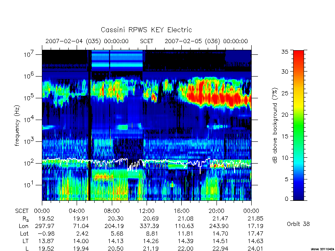Click the colorbar value '0'
The width and height of the screenshot is (335, 251).
[286, 199]
